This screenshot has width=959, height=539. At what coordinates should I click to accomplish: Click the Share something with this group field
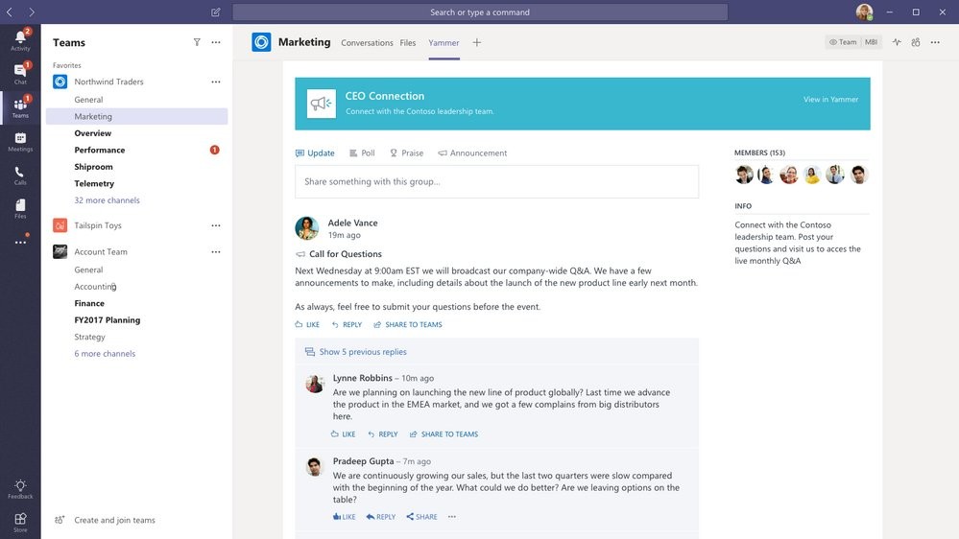coord(496,182)
